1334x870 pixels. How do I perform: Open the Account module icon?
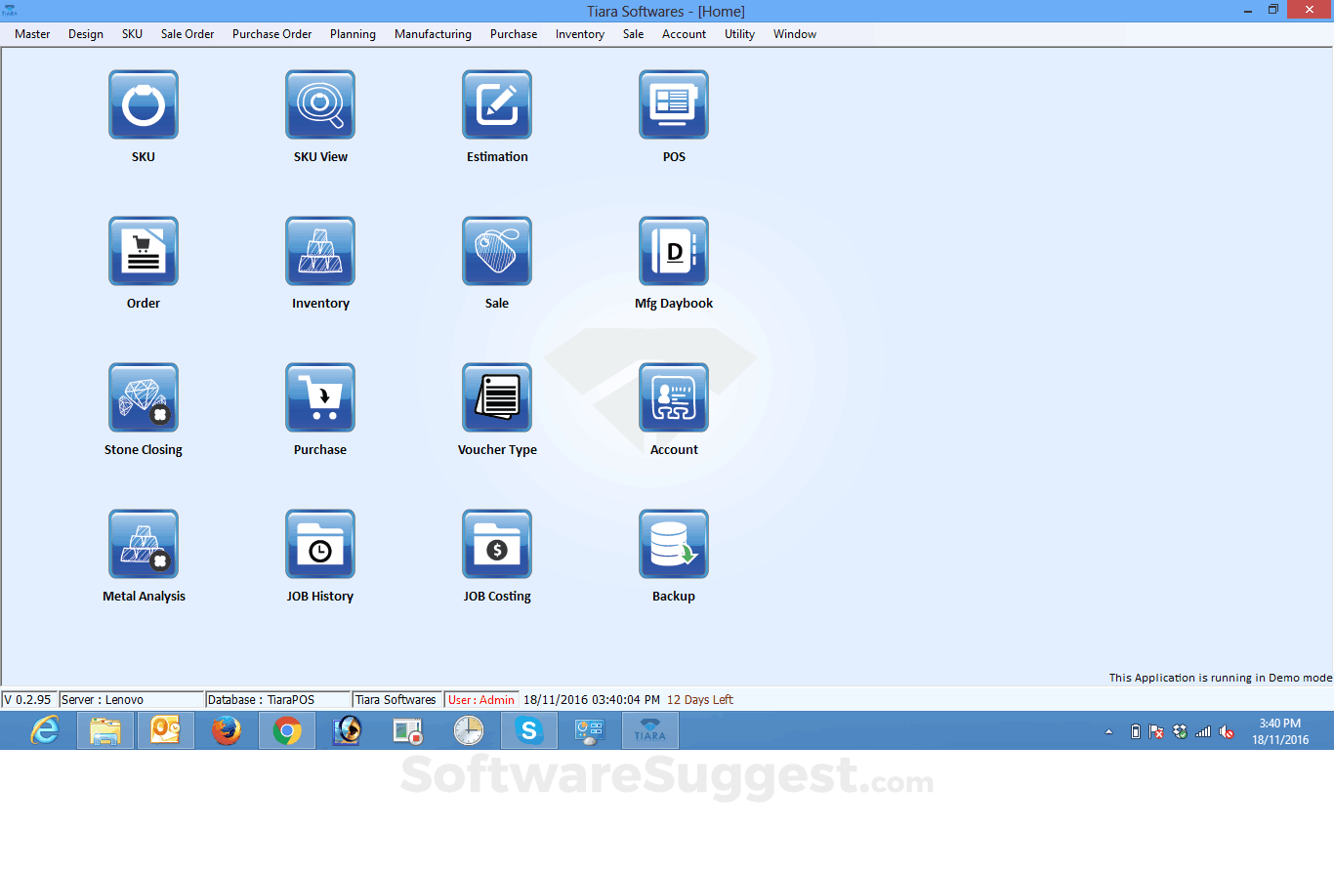[674, 397]
